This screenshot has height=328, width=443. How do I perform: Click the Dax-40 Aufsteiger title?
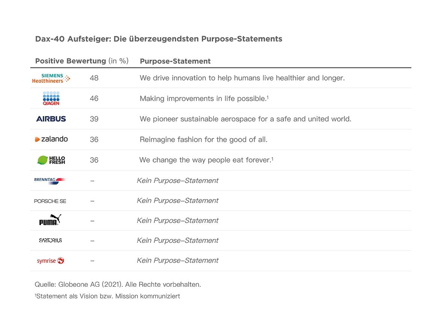coord(158,39)
